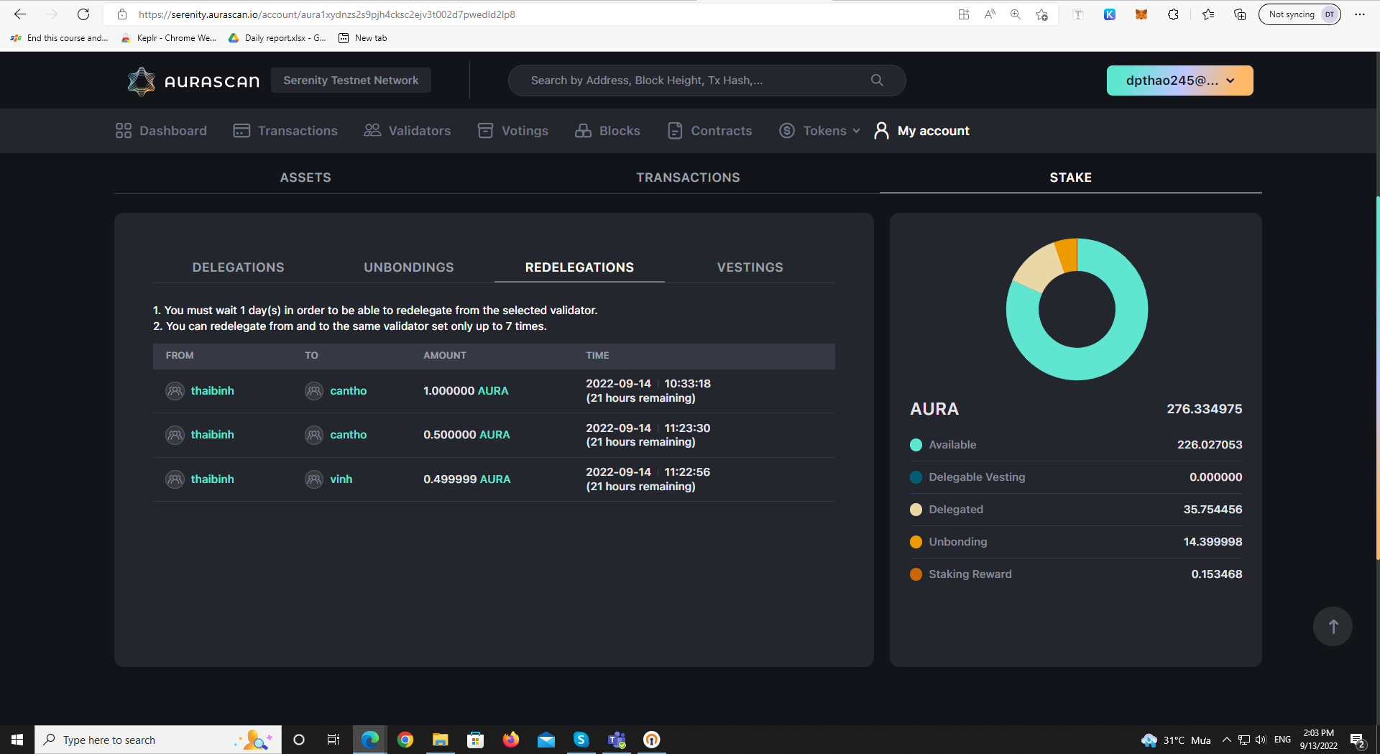Switch to the DELEGATIONS tab

(238, 267)
